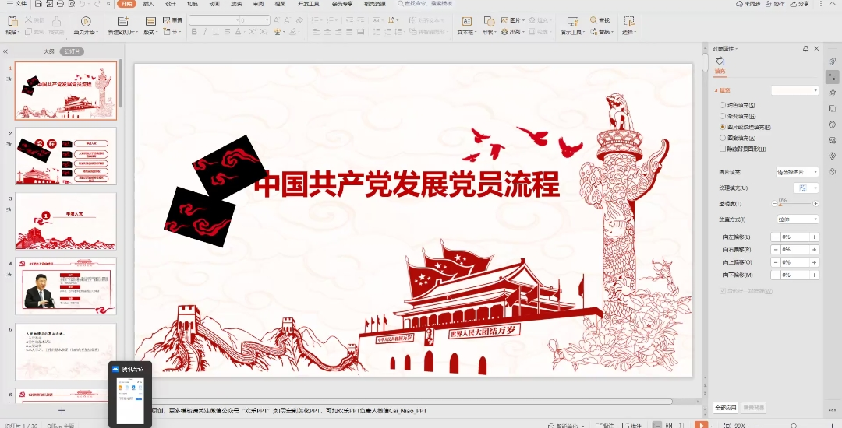Click the Section (节) button

click(170, 32)
